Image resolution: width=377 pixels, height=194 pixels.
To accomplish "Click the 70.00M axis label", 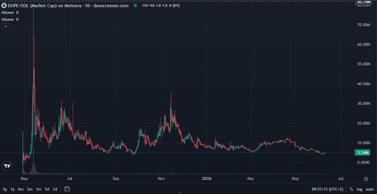I will click(x=364, y=25).
